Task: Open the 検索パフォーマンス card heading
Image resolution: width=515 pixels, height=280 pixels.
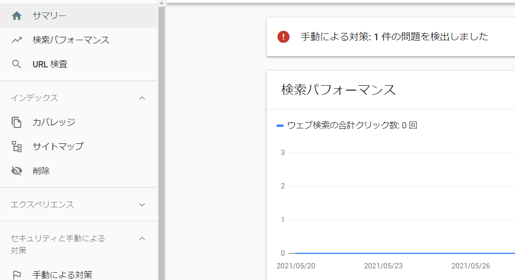Action: click(338, 90)
